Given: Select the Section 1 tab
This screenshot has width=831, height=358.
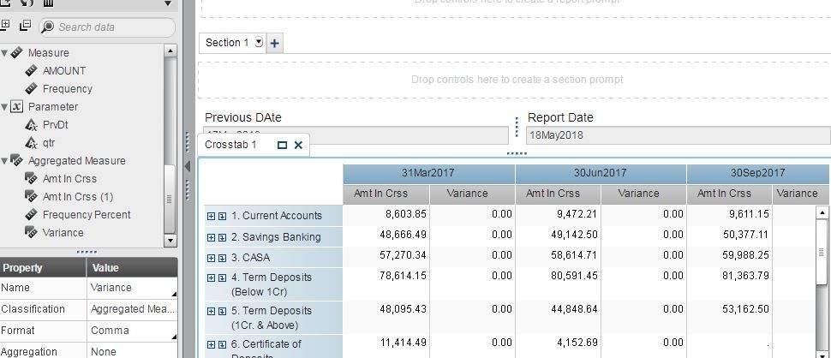Looking at the screenshot, I should 227,43.
